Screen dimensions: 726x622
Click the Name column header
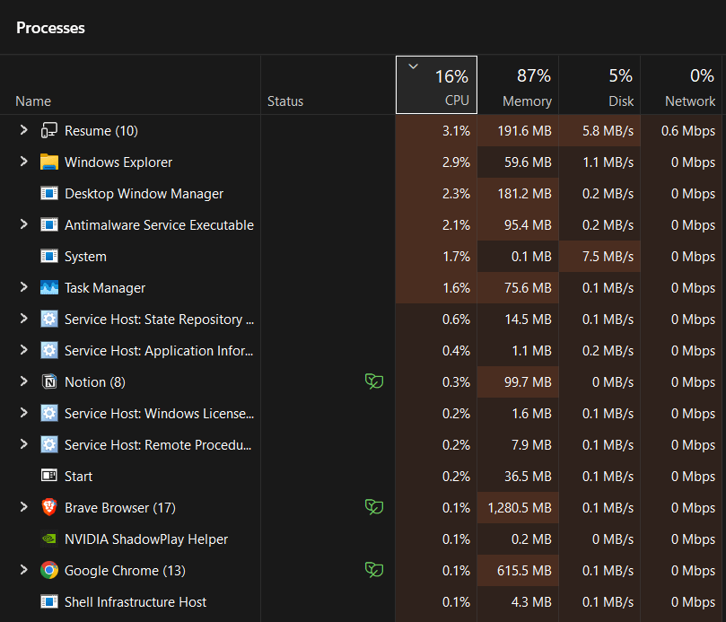pyautogui.click(x=33, y=101)
